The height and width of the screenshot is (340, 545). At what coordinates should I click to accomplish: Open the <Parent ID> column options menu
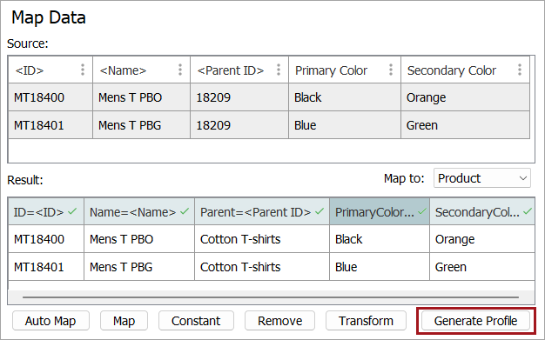[279, 70]
